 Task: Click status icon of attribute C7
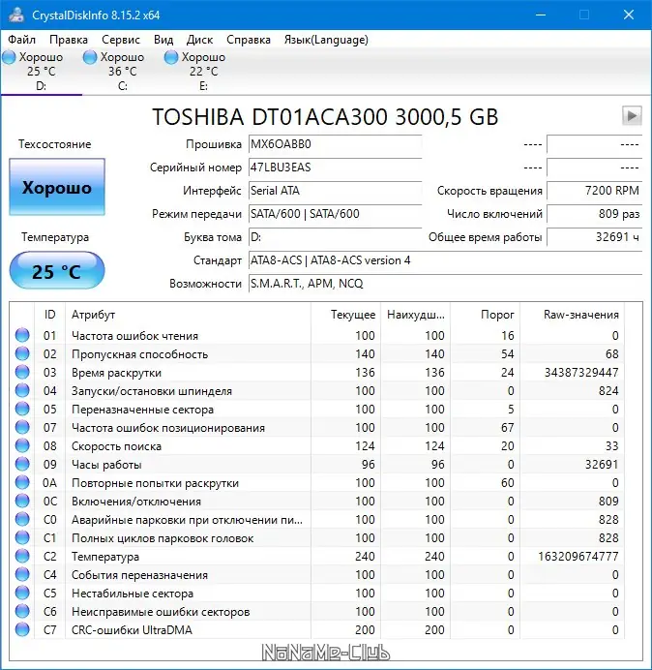click(22, 629)
